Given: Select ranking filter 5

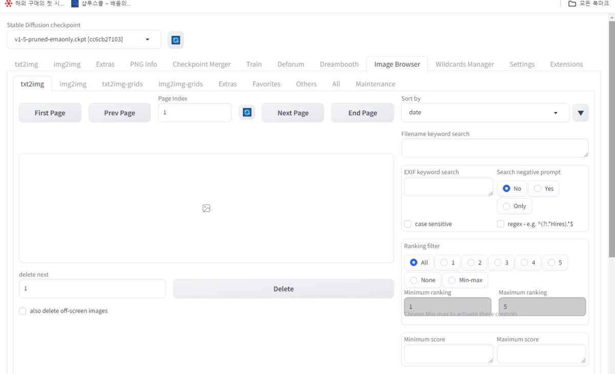Looking at the screenshot, I should [555, 262].
